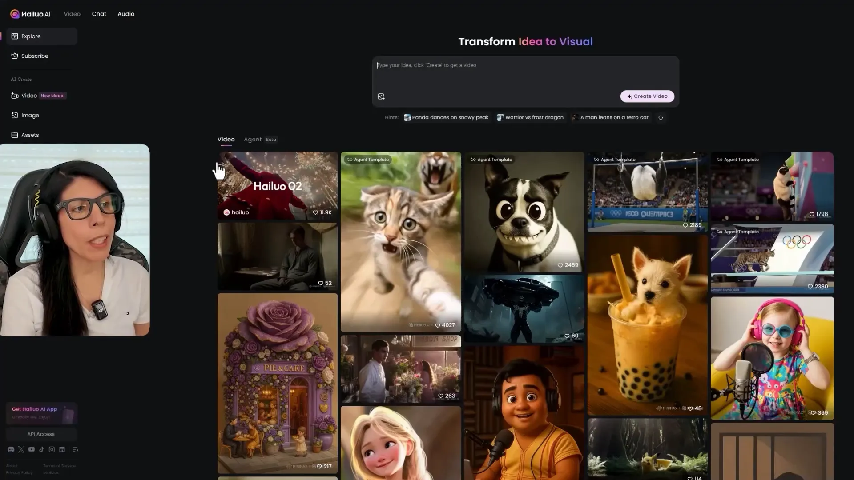The height and width of the screenshot is (480, 854).
Task: Open the blonde cartoon girl thumbnail
Action: [x=401, y=443]
